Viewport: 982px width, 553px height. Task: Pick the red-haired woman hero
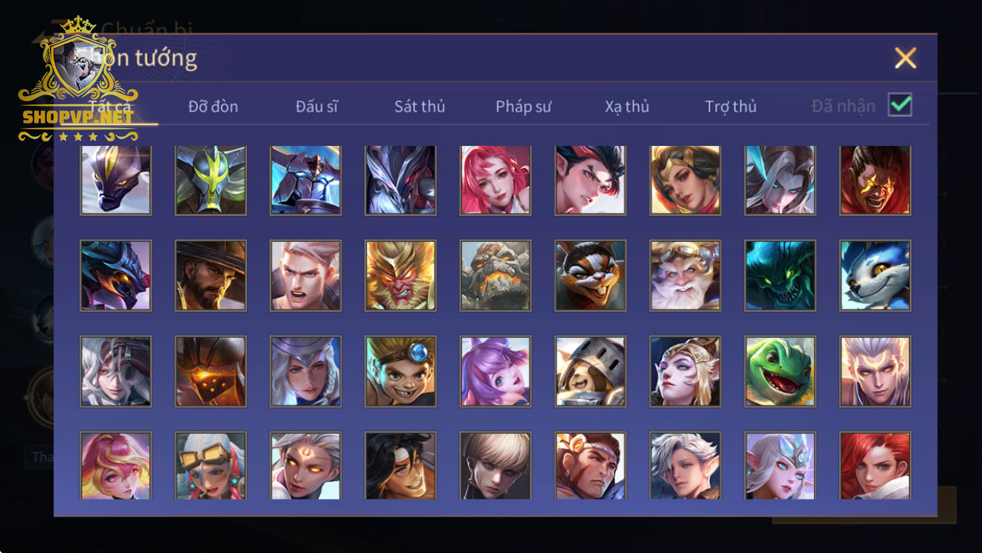876,465
